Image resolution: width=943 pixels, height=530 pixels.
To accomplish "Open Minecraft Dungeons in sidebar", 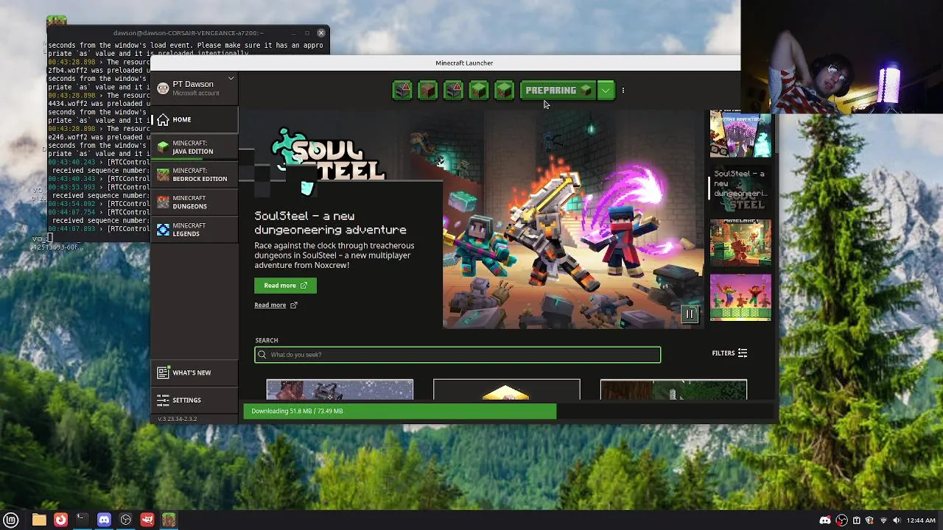I will pos(194,202).
